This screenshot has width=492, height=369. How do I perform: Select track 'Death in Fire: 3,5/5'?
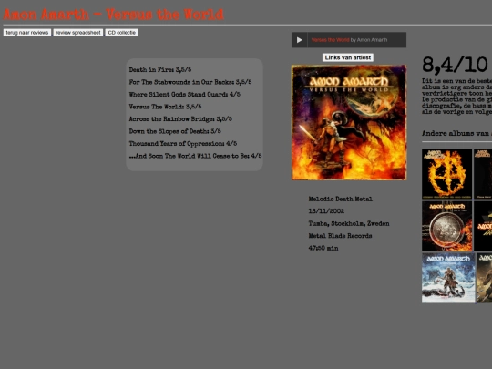[x=160, y=69]
